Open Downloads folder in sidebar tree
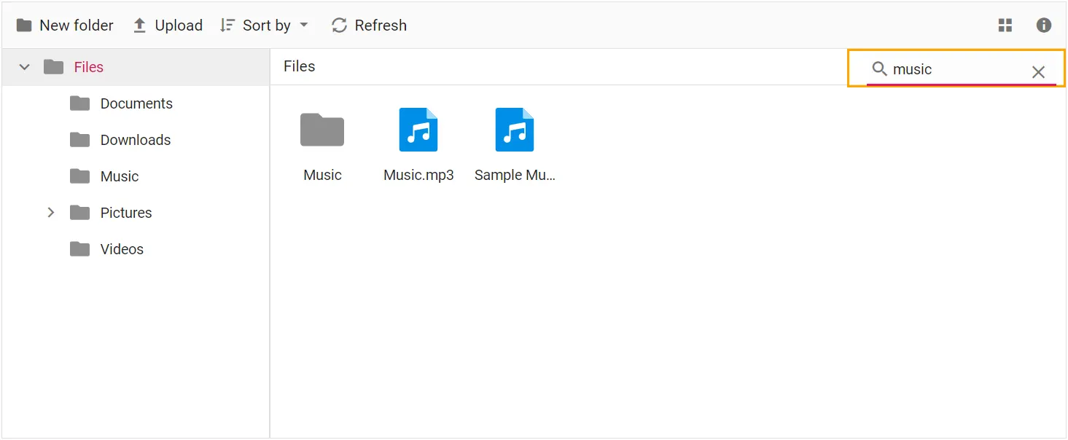The height and width of the screenshot is (440, 1068). point(136,140)
